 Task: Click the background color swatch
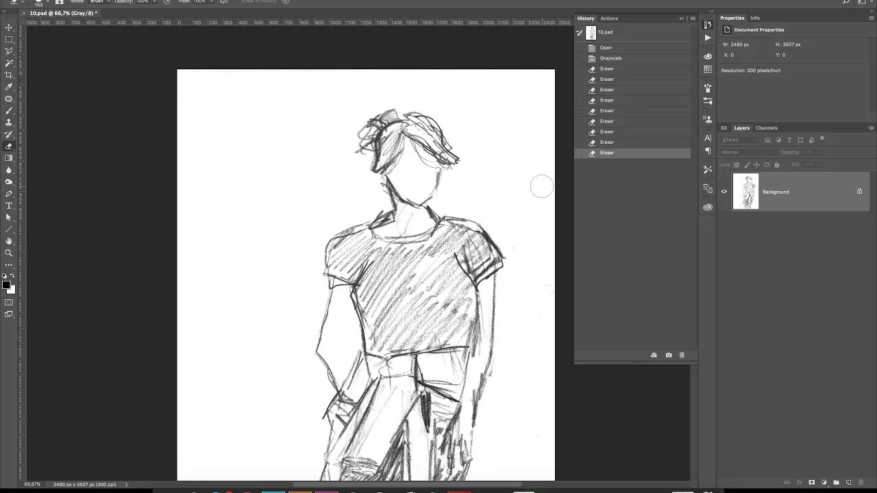12,290
